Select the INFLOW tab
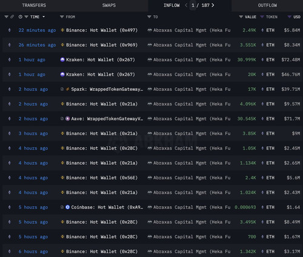 click(171, 5)
